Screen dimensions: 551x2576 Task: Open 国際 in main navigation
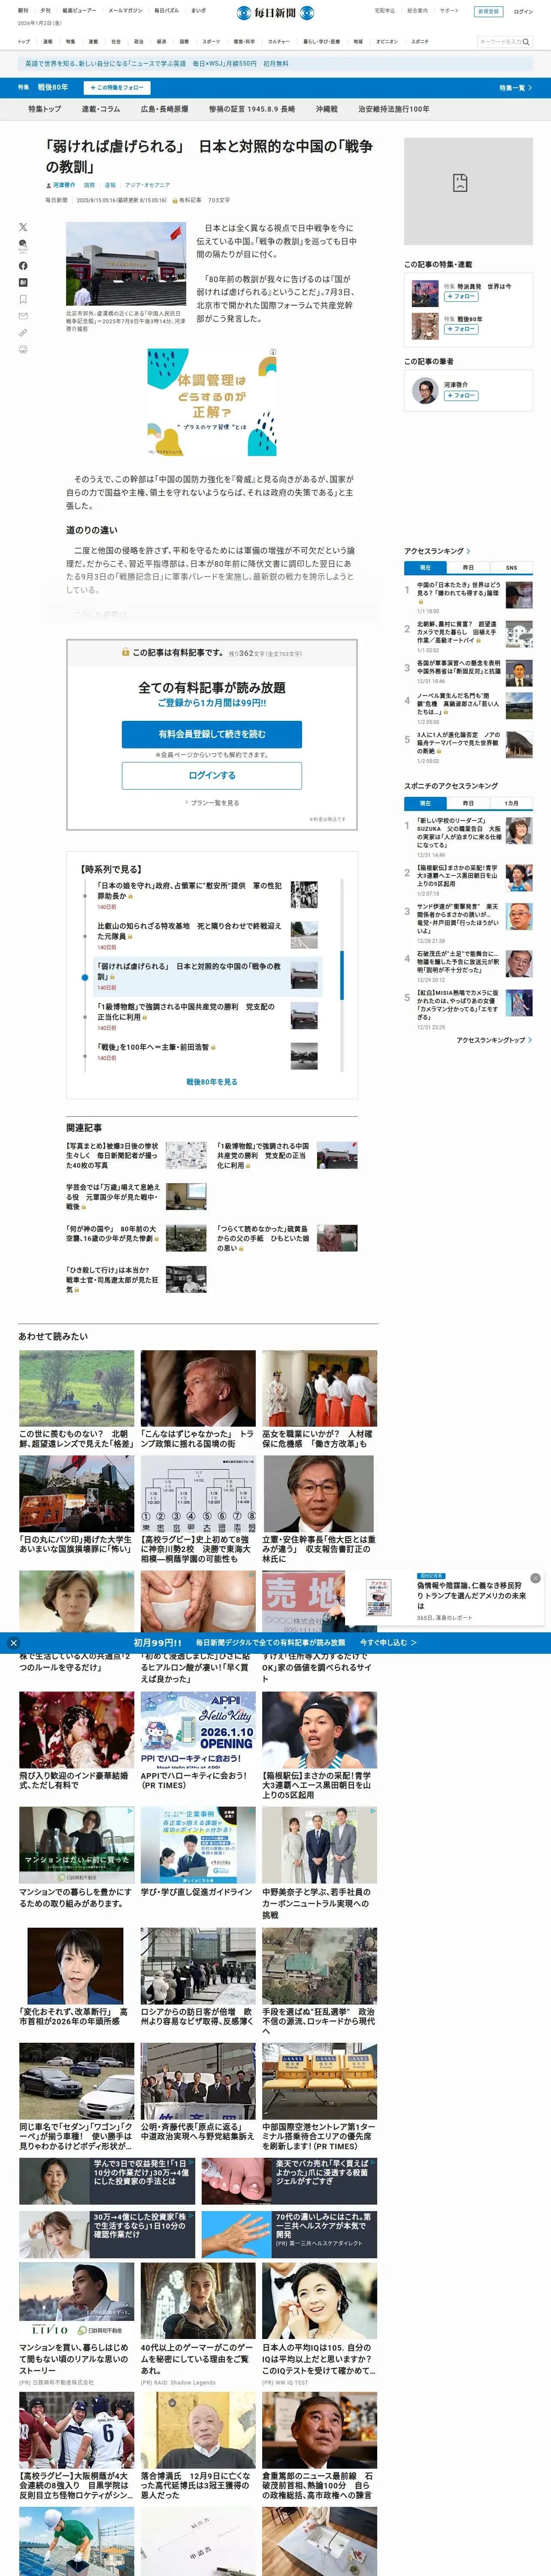click(184, 42)
